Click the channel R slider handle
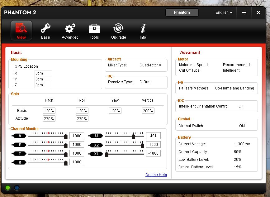270x197 pixels. click(66, 163)
